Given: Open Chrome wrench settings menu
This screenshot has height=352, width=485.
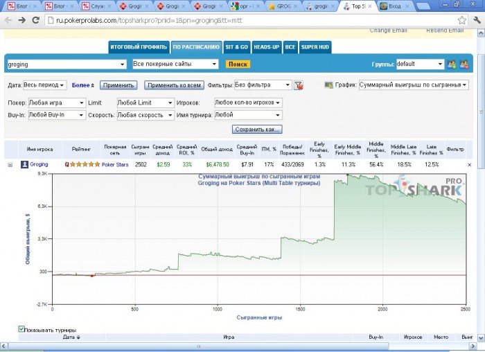Looking at the screenshot, I should tap(477, 20).
